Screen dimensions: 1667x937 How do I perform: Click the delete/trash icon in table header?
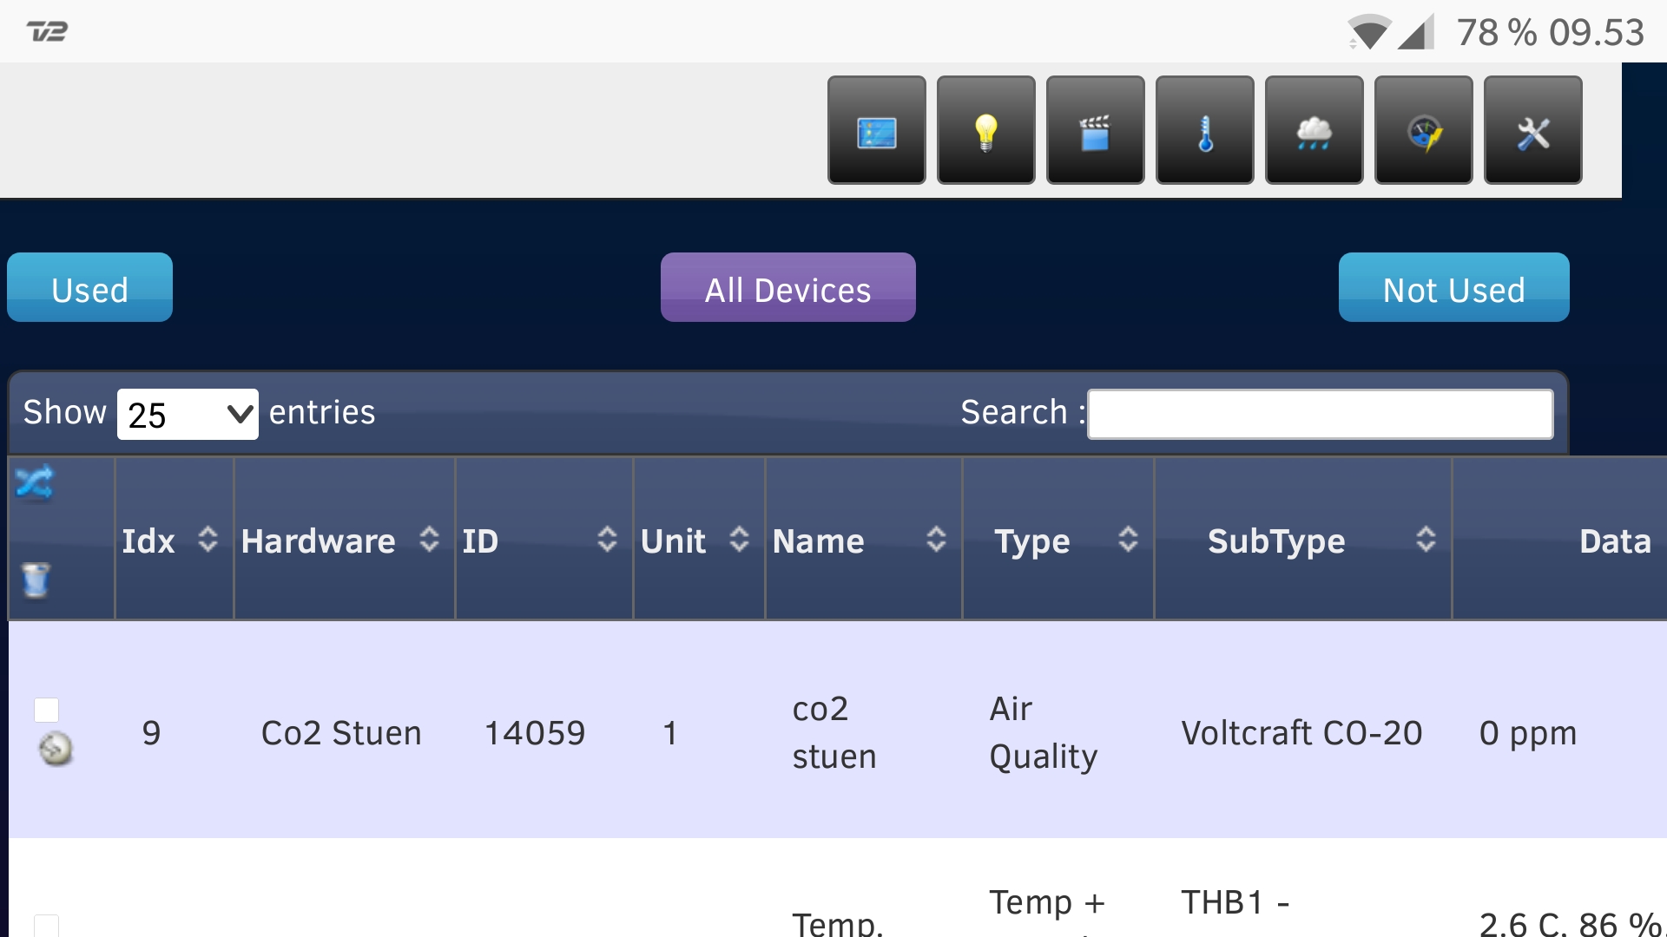click(x=35, y=578)
